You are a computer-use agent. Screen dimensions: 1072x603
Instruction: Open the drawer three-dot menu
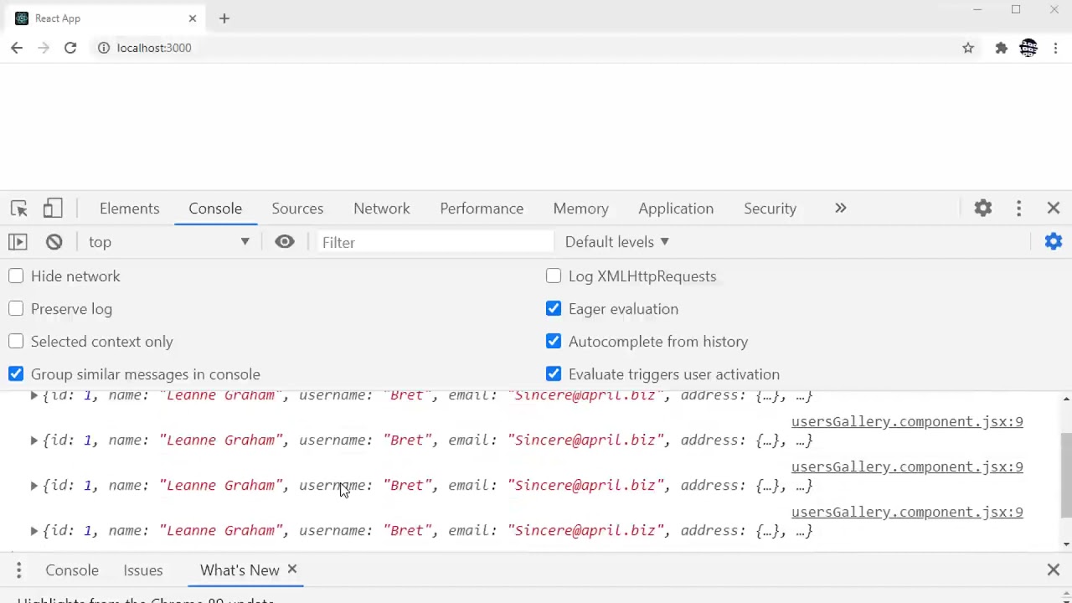coord(18,570)
